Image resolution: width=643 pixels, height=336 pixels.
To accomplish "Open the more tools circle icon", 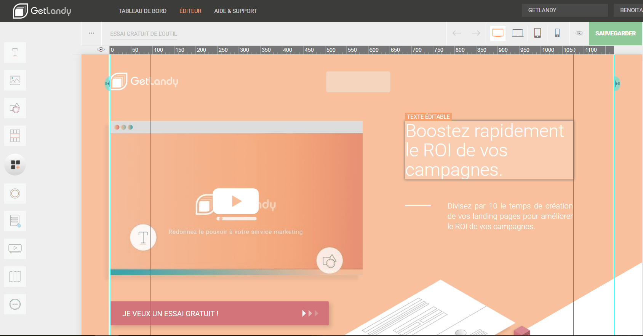I will pos(15,304).
